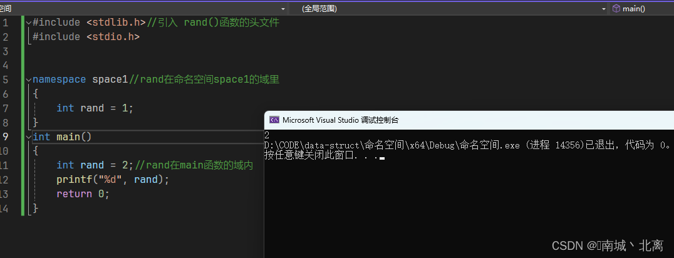
Task: Click the comment rand在main函数的域内
Action: pyautogui.click(x=194, y=165)
